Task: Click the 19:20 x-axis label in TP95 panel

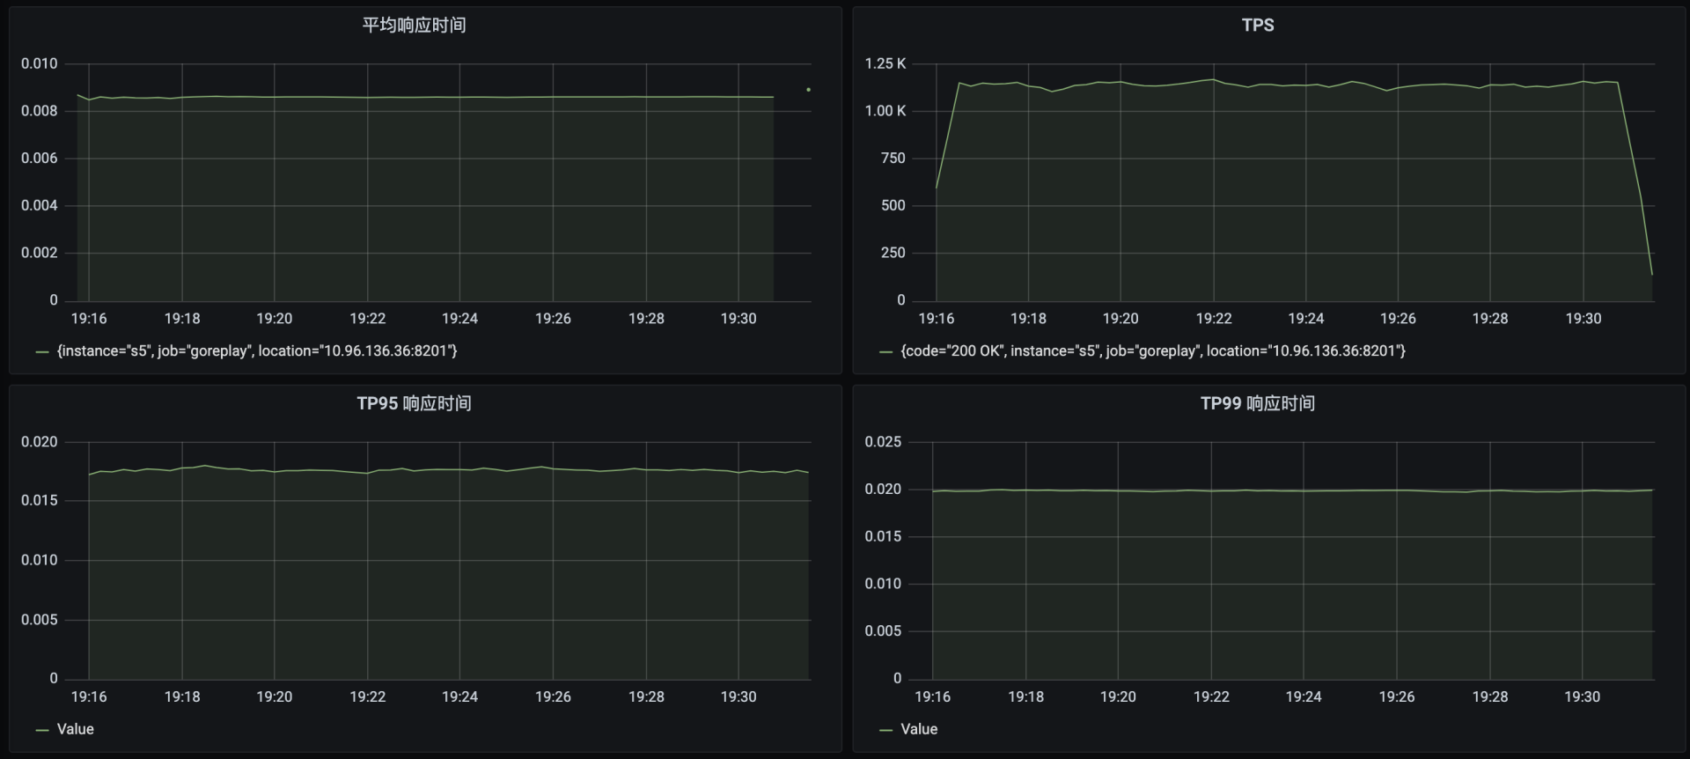Action: 275,697
